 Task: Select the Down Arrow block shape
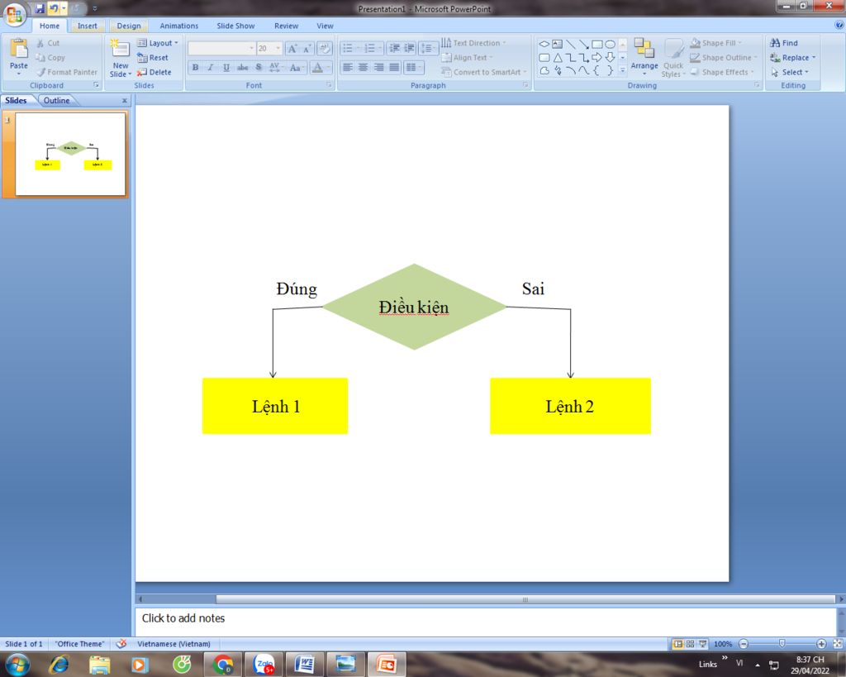[610, 57]
